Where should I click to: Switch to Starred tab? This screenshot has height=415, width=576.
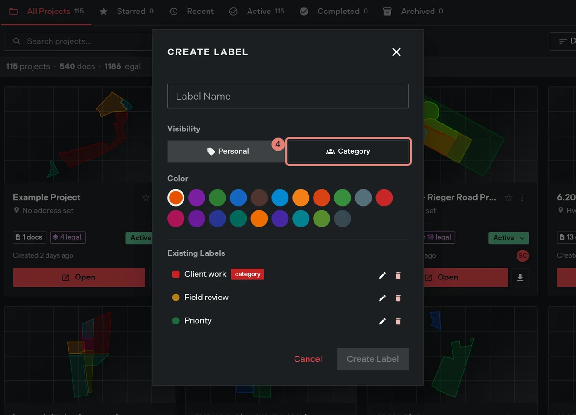126,11
